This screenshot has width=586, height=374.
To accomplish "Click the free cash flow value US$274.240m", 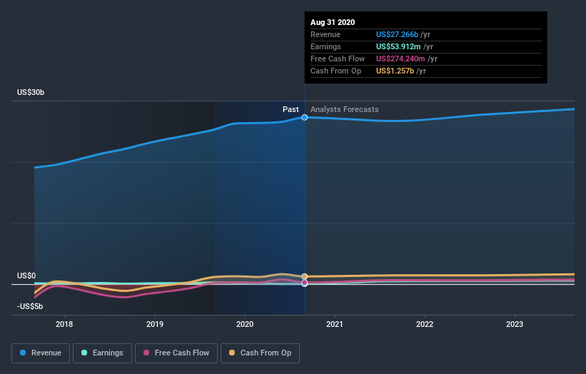I will (x=400, y=59).
